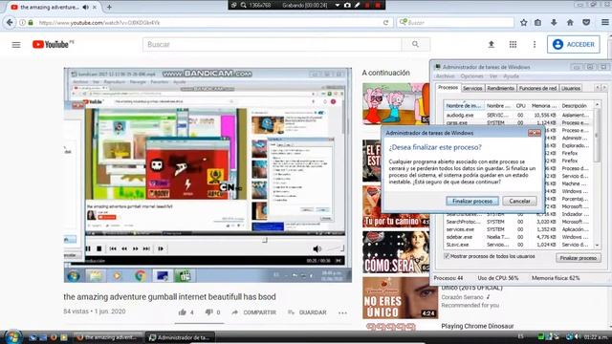Viewport: 612px width, 344px height.
Task: Switch to Administrador de tareas taskbar button
Action: 180,337
